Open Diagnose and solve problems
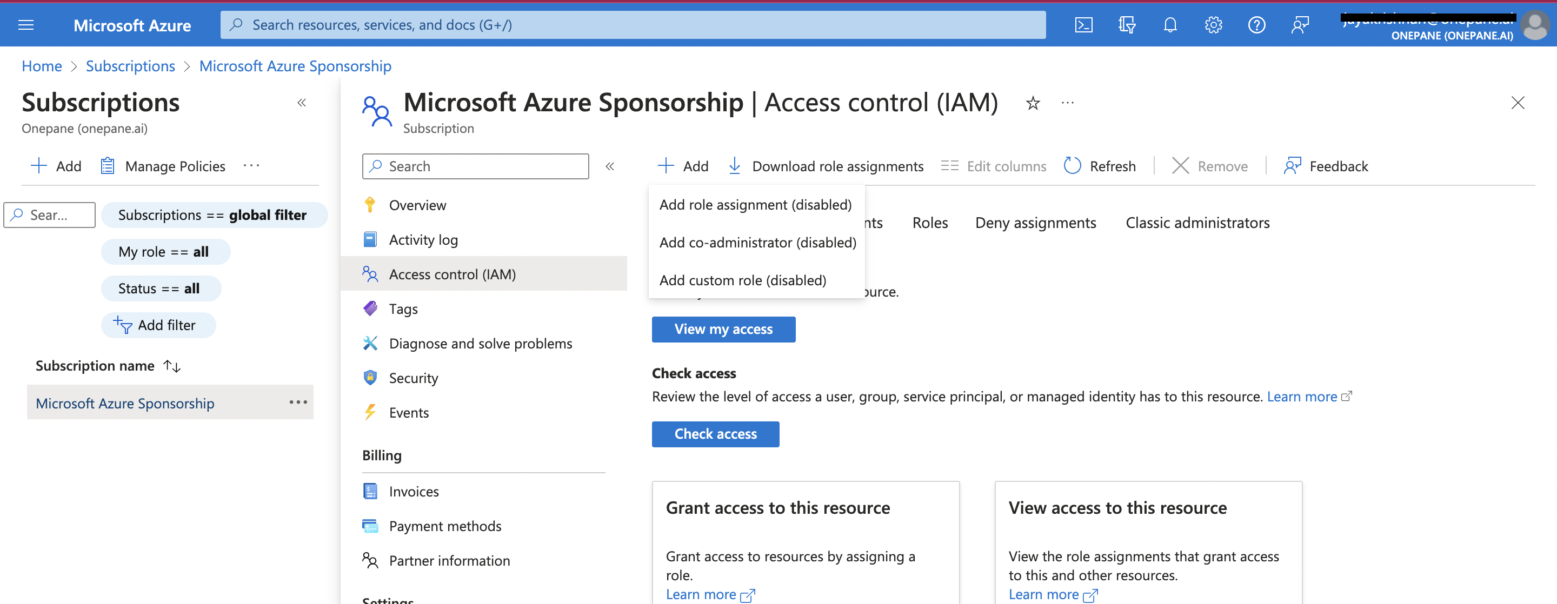Image resolution: width=1557 pixels, height=604 pixels. point(483,343)
